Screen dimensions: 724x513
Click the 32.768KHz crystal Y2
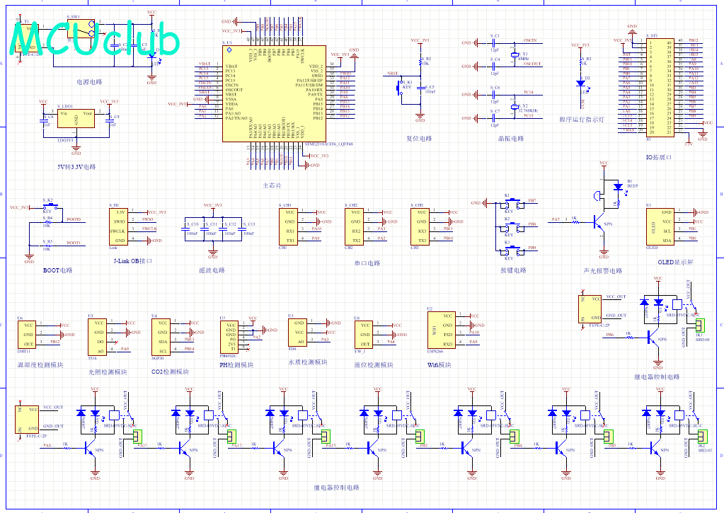pos(515,107)
